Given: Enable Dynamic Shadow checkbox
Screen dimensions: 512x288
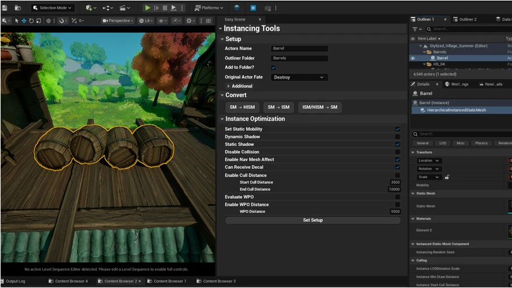Looking at the screenshot, I should click(x=397, y=137).
